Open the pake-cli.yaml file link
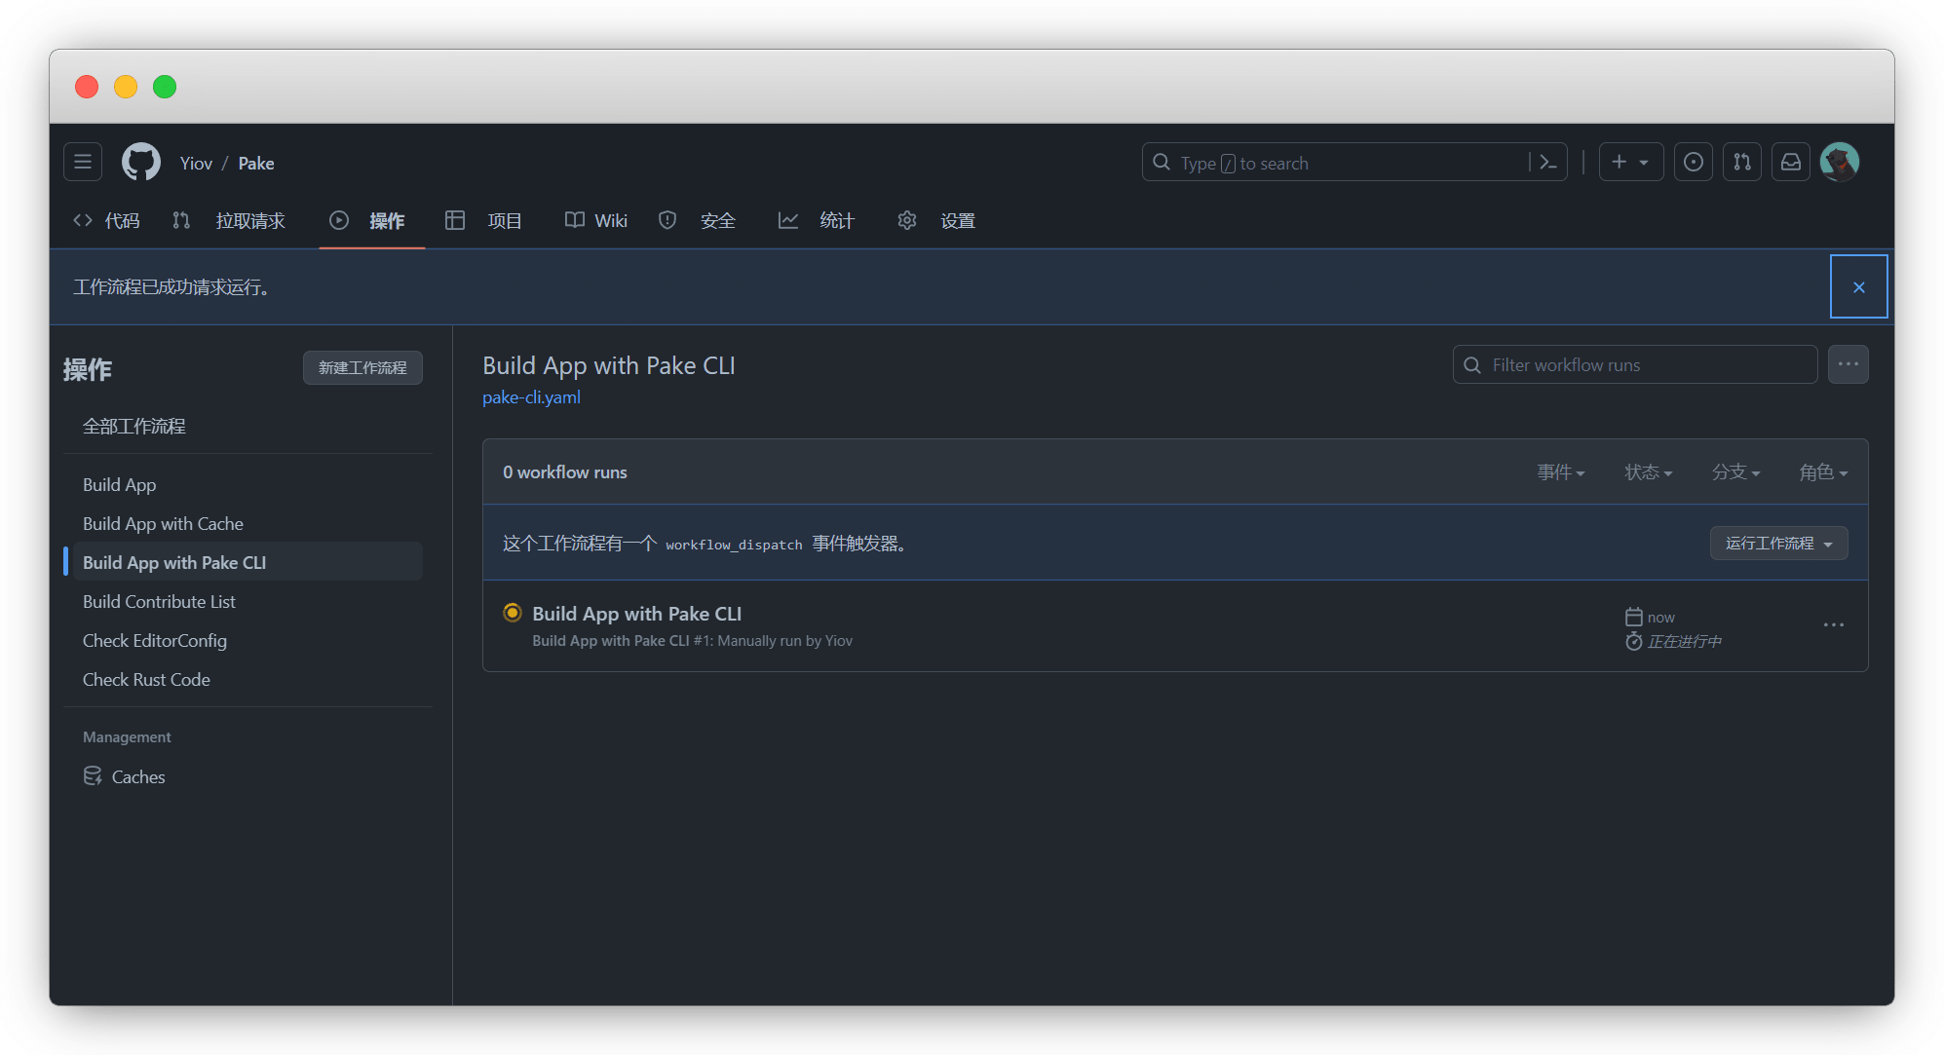The width and height of the screenshot is (1944, 1055). click(531, 397)
